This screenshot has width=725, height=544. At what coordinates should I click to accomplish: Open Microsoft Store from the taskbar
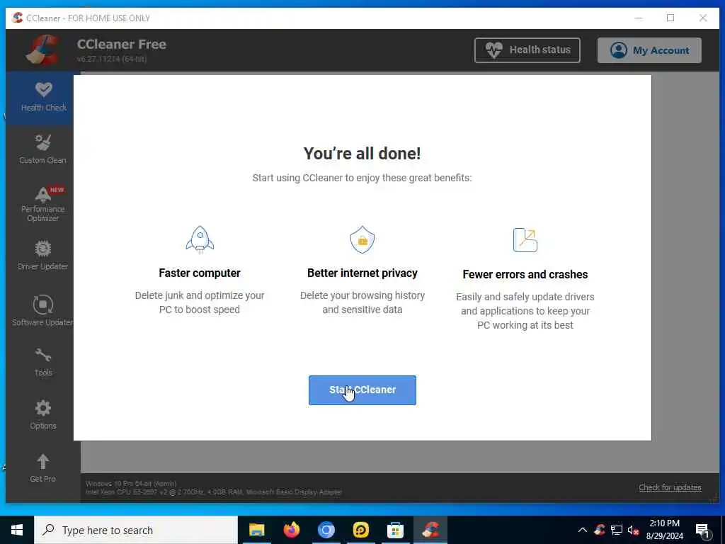click(395, 530)
